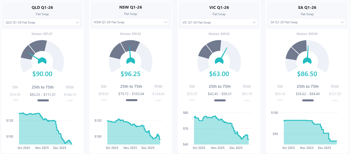Click the SA Q1-26 dropdown chevron arrow
Viewport: 350px width, 154px height.
coord(342,22)
